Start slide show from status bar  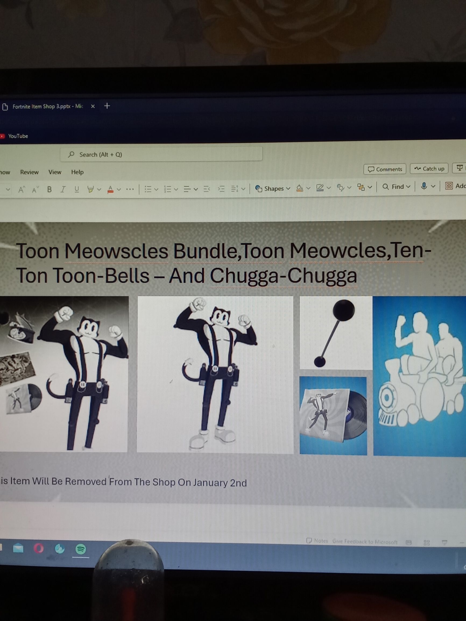[x=444, y=542]
